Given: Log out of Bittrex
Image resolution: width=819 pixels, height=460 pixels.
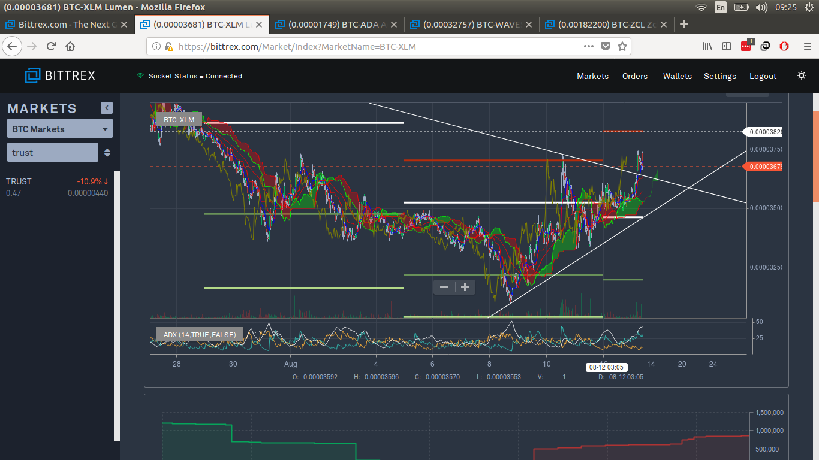Looking at the screenshot, I should pyautogui.click(x=763, y=76).
